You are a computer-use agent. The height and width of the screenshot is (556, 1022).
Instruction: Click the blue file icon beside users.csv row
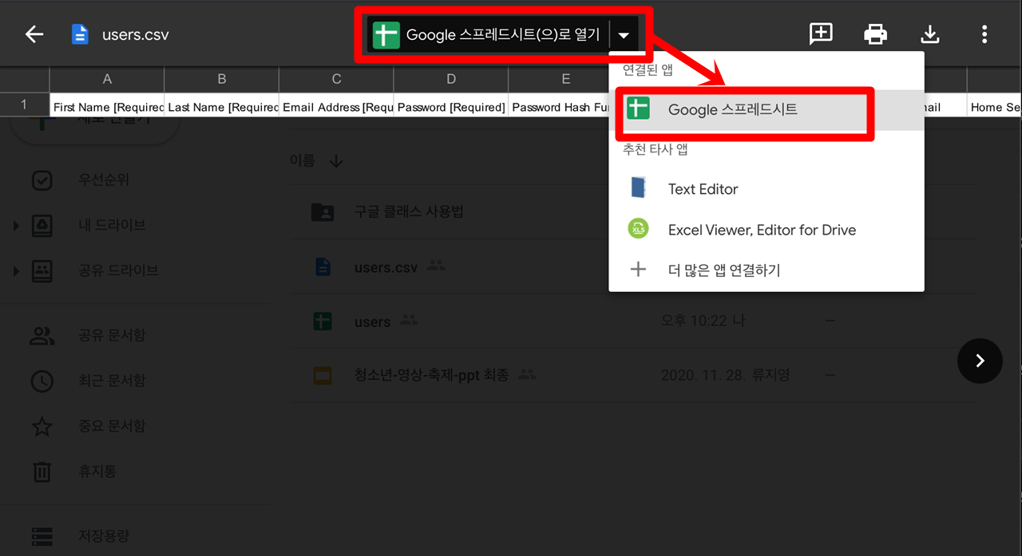pyautogui.click(x=323, y=267)
